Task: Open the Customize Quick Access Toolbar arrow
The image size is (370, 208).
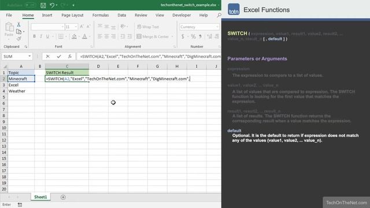Action: (x=73, y=5)
